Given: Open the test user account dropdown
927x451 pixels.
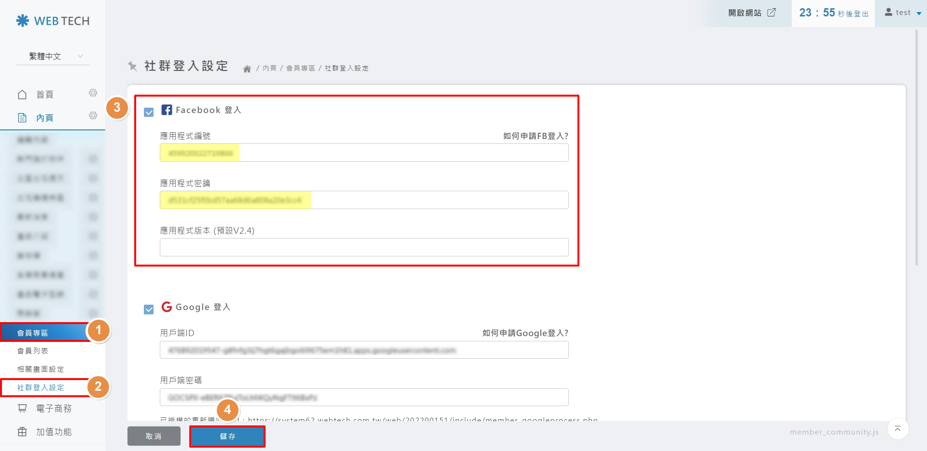Looking at the screenshot, I should click(902, 13).
